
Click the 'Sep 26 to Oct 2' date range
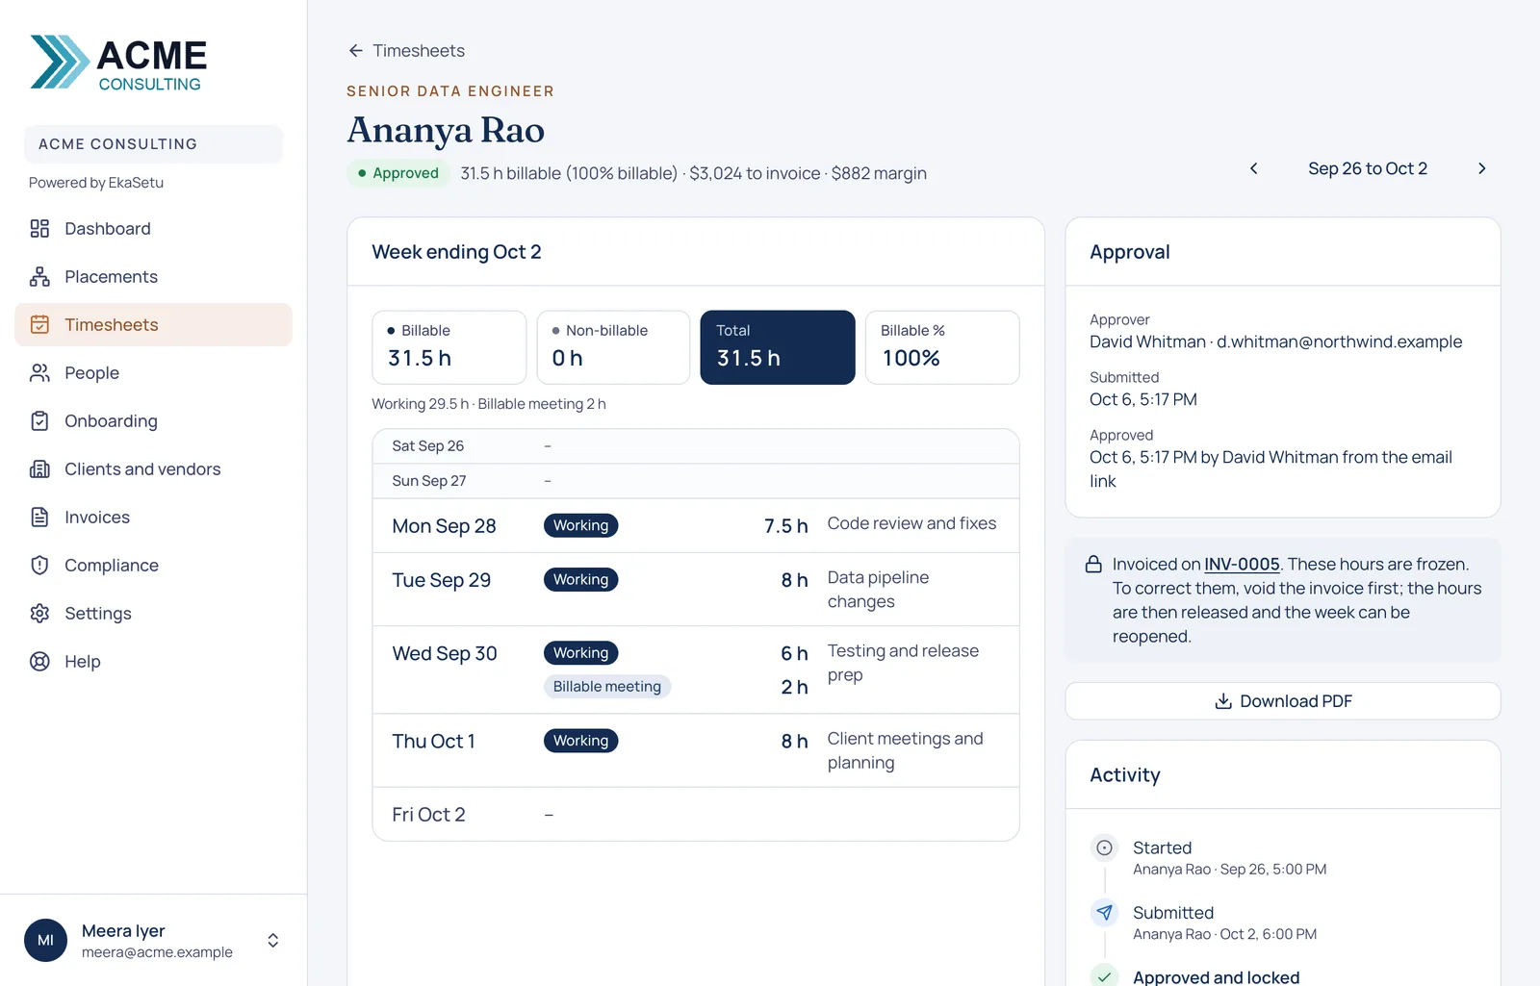coord(1368,168)
